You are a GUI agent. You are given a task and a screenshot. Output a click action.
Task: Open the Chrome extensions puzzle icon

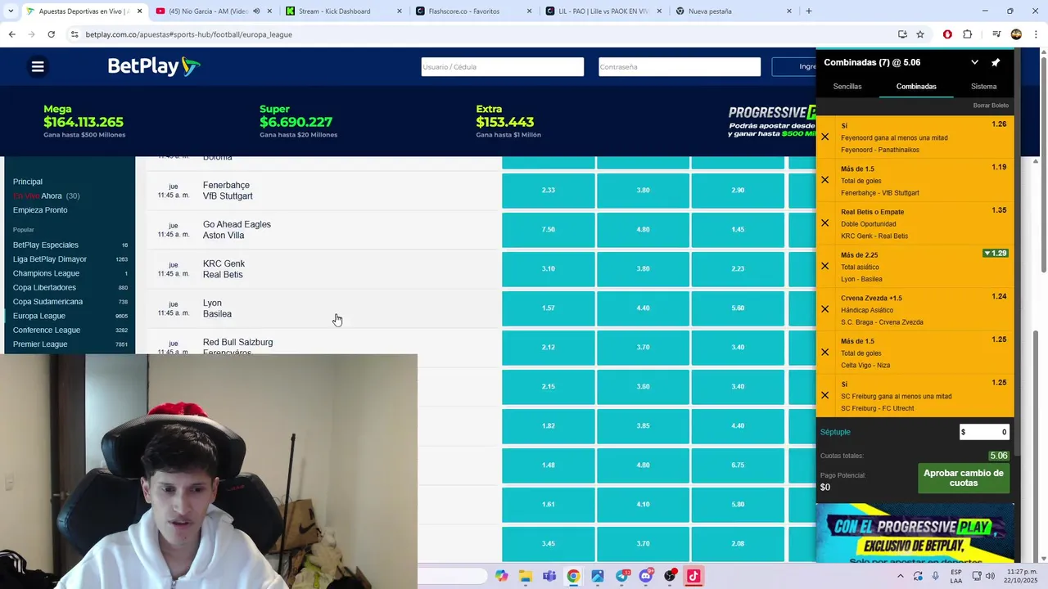tap(968, 34)
